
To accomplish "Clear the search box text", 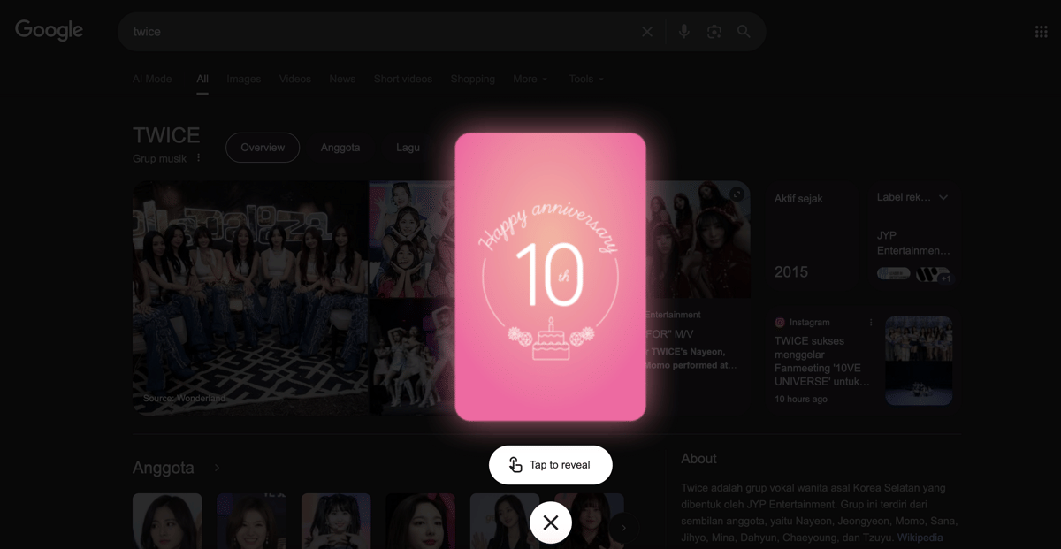I will point(647,32).
